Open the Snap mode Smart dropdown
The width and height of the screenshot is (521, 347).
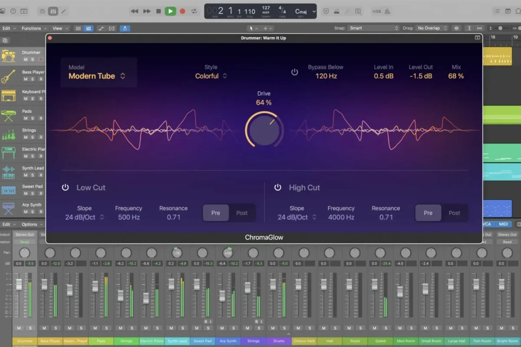(373, 28)
